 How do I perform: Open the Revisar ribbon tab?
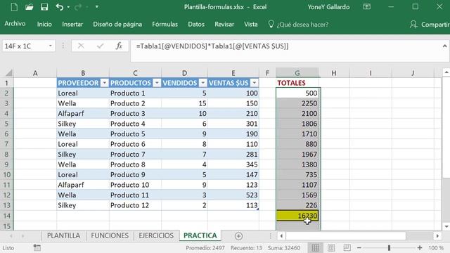coord(224,25)
